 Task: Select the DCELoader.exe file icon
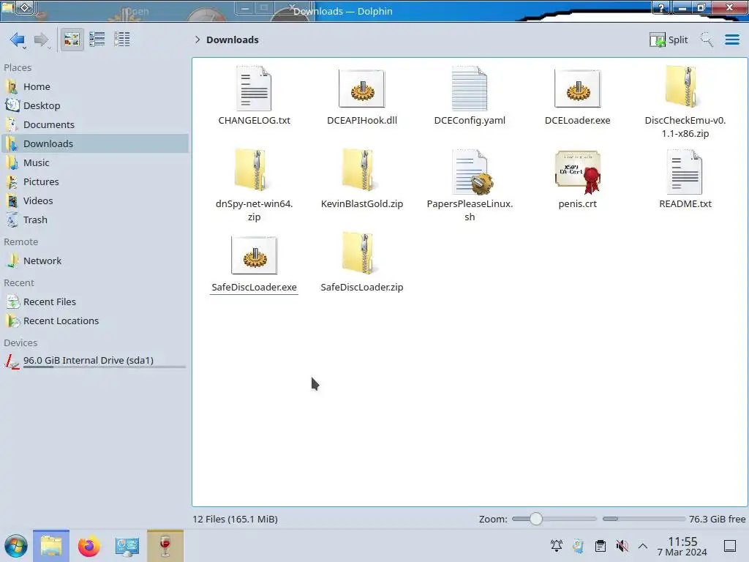pos(578,89)
